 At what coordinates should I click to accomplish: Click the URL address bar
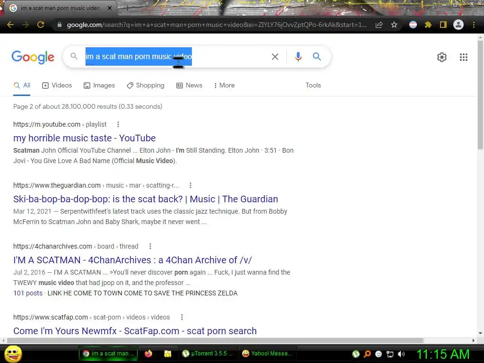pyautogui.click(x=216, y=25)
